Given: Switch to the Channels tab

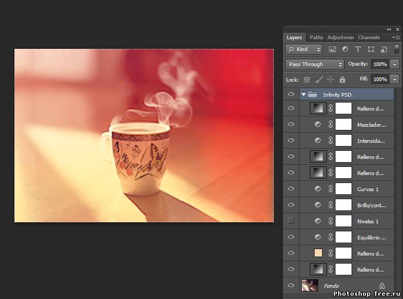Looking at the screenshot, I should (369, 38).
